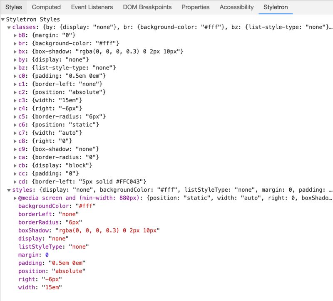Expand the c8 right 0 entry
The height and width of the screenshot is (301, 333).
coord(15,141)
